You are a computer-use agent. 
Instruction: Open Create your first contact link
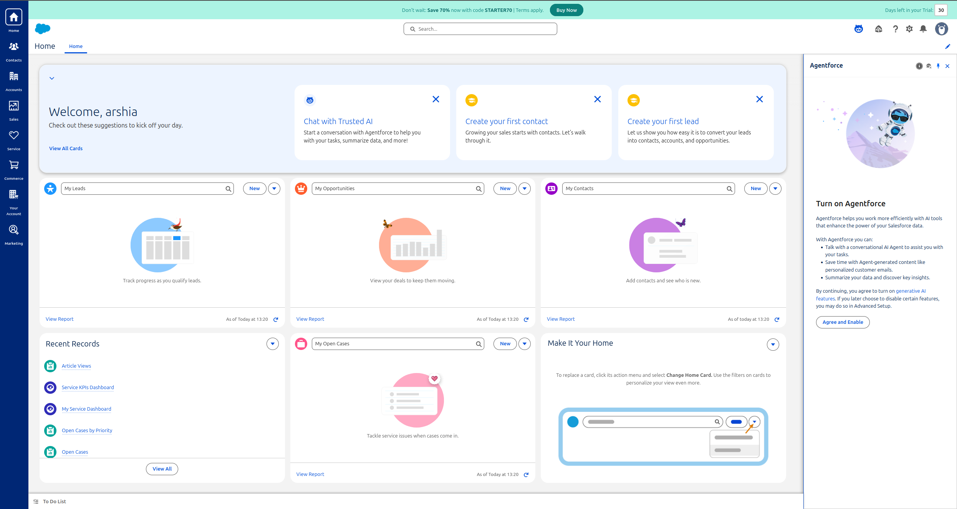point(507,121)
